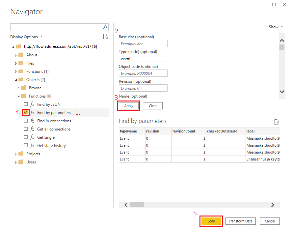Click the About folder icon
This screenshot has width=290, height=231.
pos(21,55)
